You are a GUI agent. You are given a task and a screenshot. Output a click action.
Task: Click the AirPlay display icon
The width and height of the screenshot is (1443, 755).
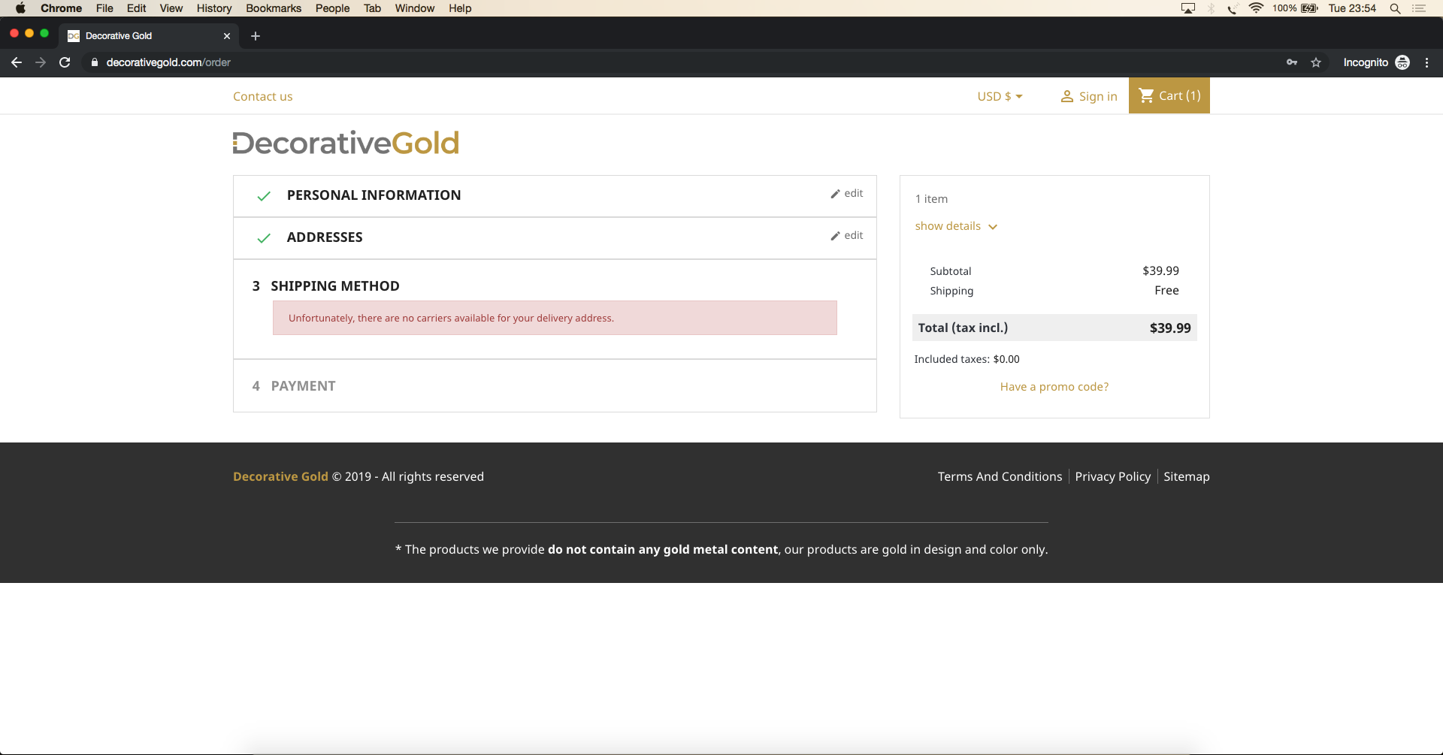pyautogui.click(x=1188, y=8)
